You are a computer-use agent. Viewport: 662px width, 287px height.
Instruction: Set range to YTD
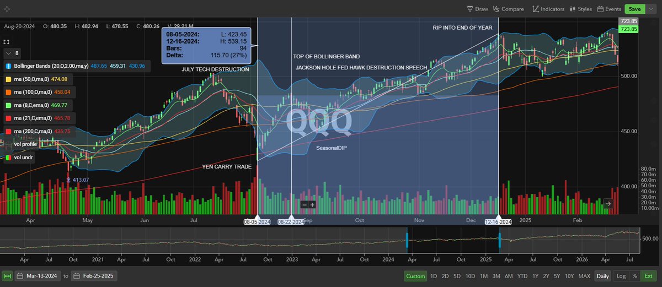click(522, 276)
